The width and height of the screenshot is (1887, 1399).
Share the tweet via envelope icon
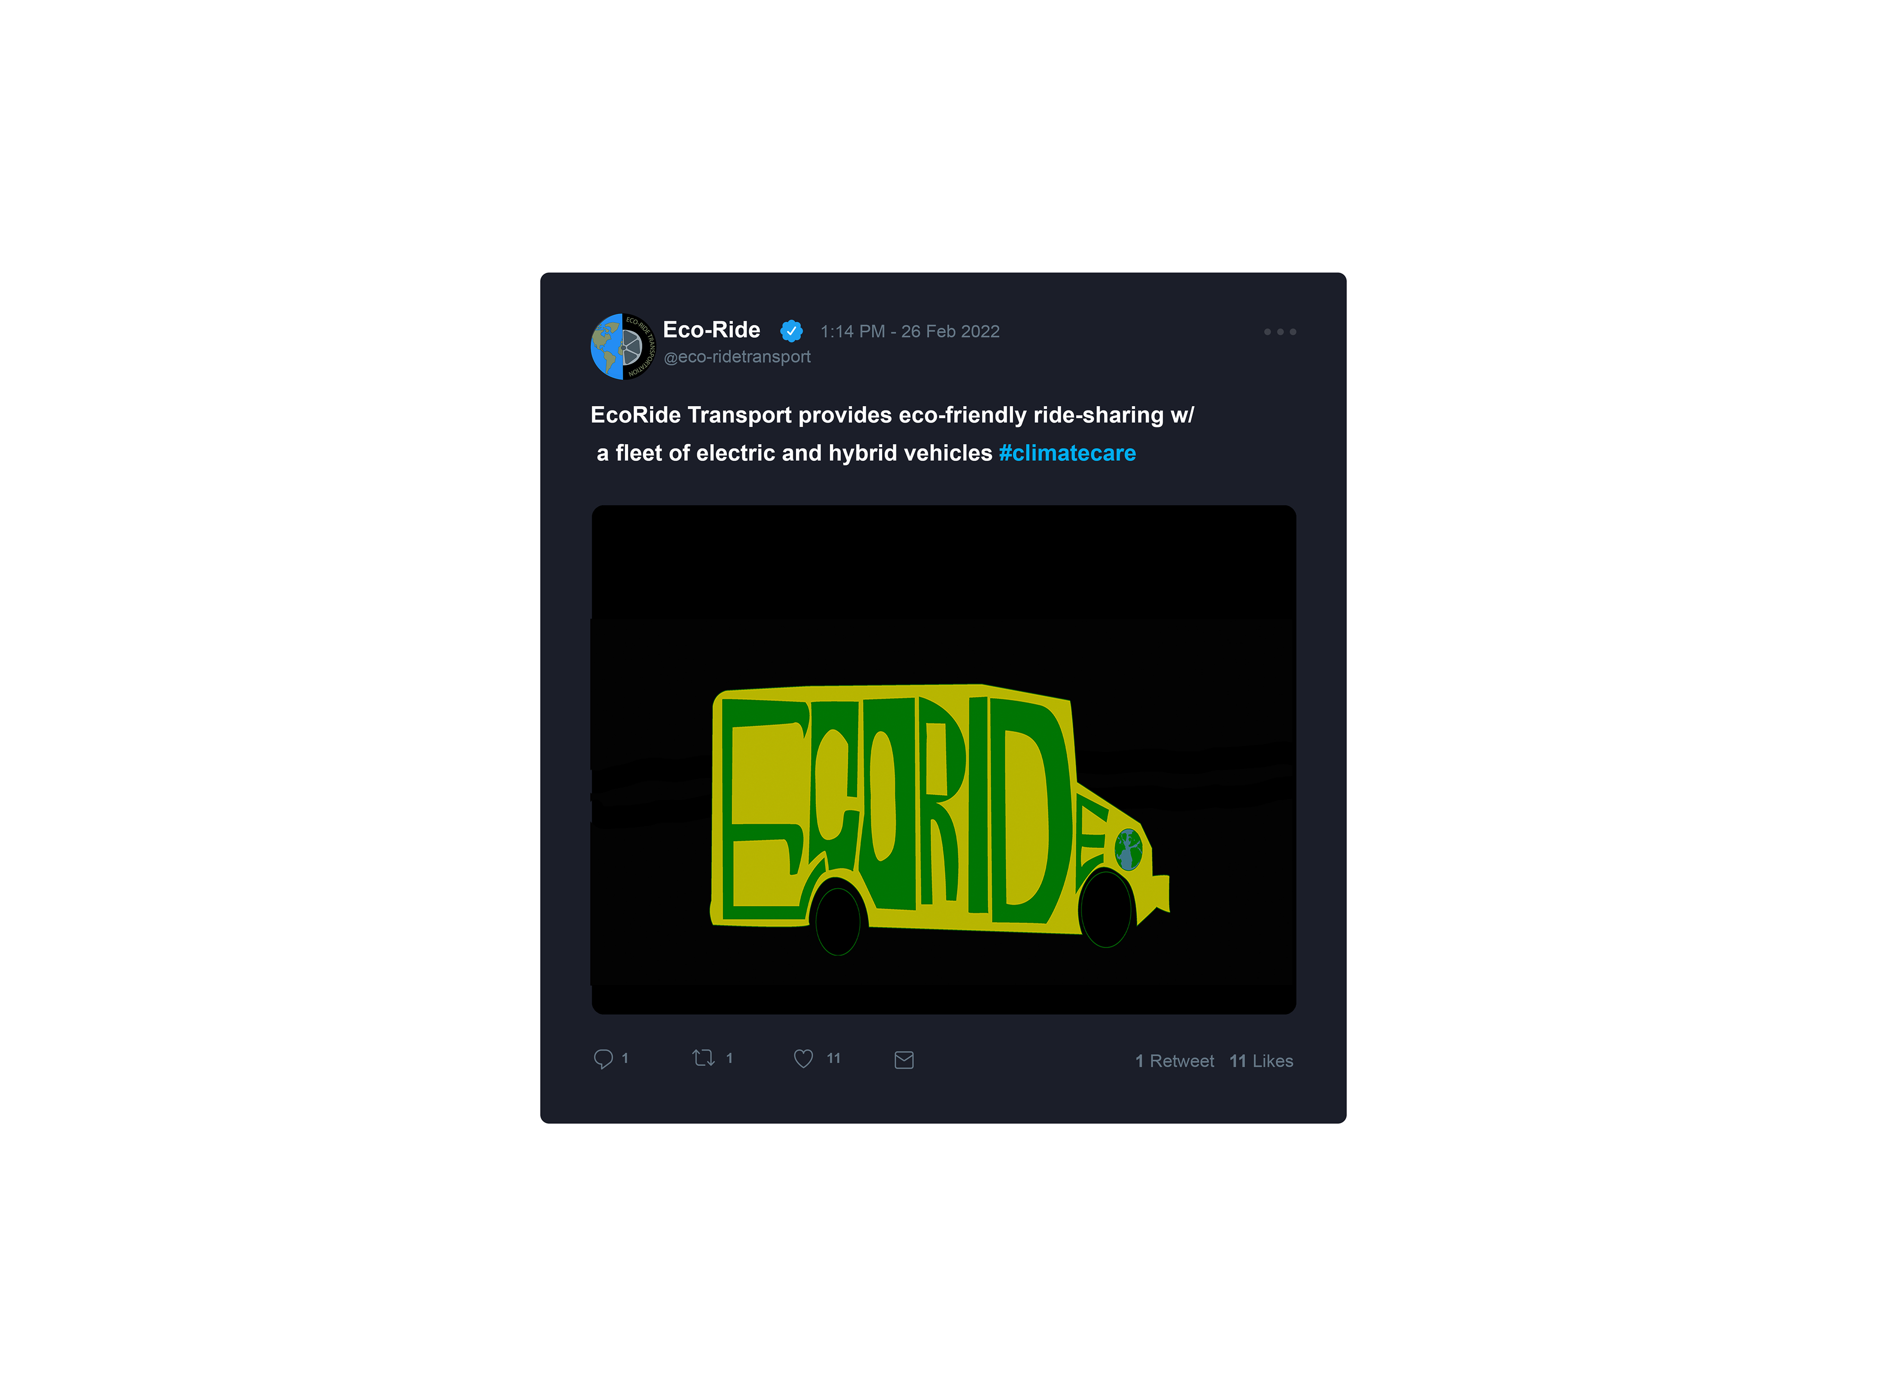(904, 1060)
